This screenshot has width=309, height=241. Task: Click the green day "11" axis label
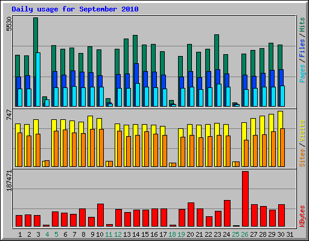point(109,234)
